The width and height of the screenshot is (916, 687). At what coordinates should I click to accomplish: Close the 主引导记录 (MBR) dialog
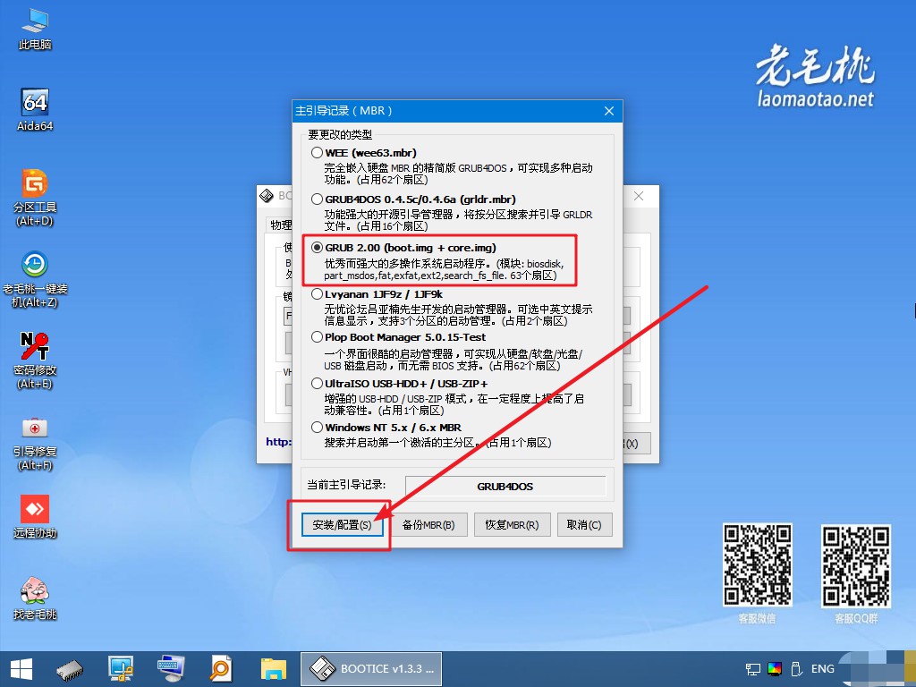coord(608,111)
